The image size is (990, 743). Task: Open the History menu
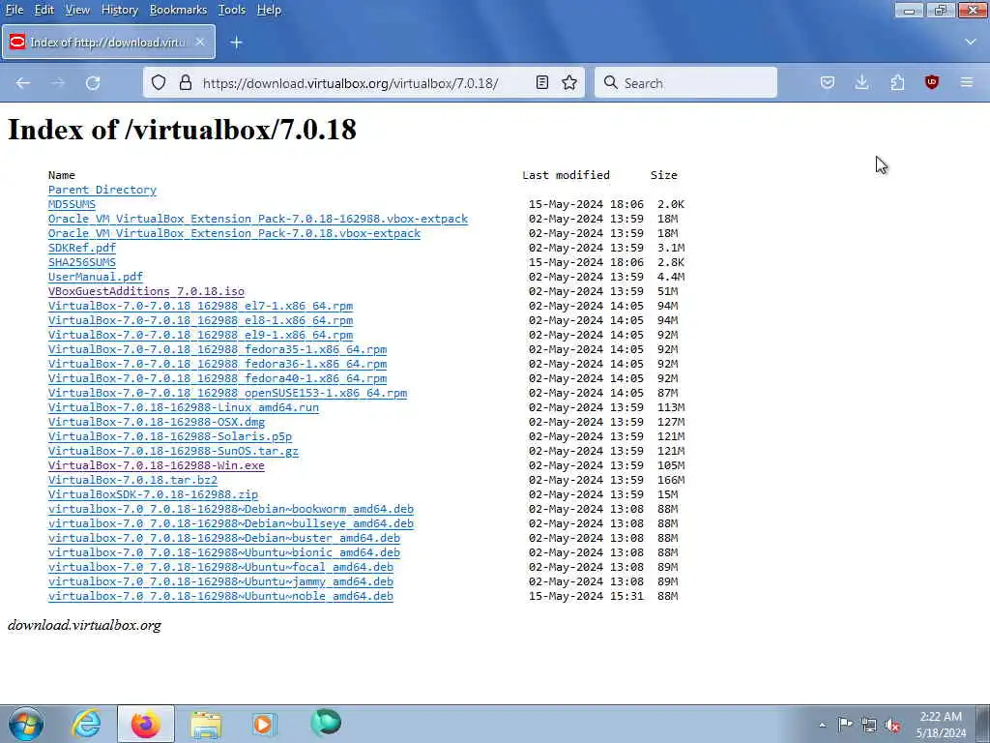[119, 10]
